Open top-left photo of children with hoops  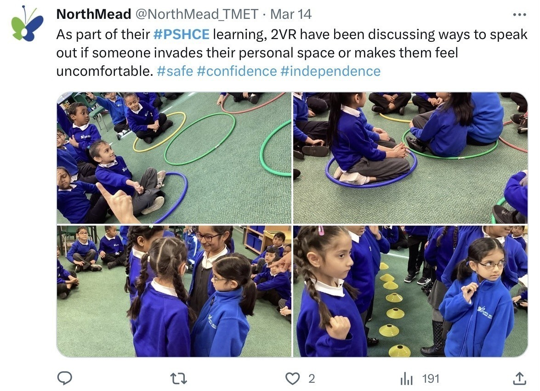174,158
